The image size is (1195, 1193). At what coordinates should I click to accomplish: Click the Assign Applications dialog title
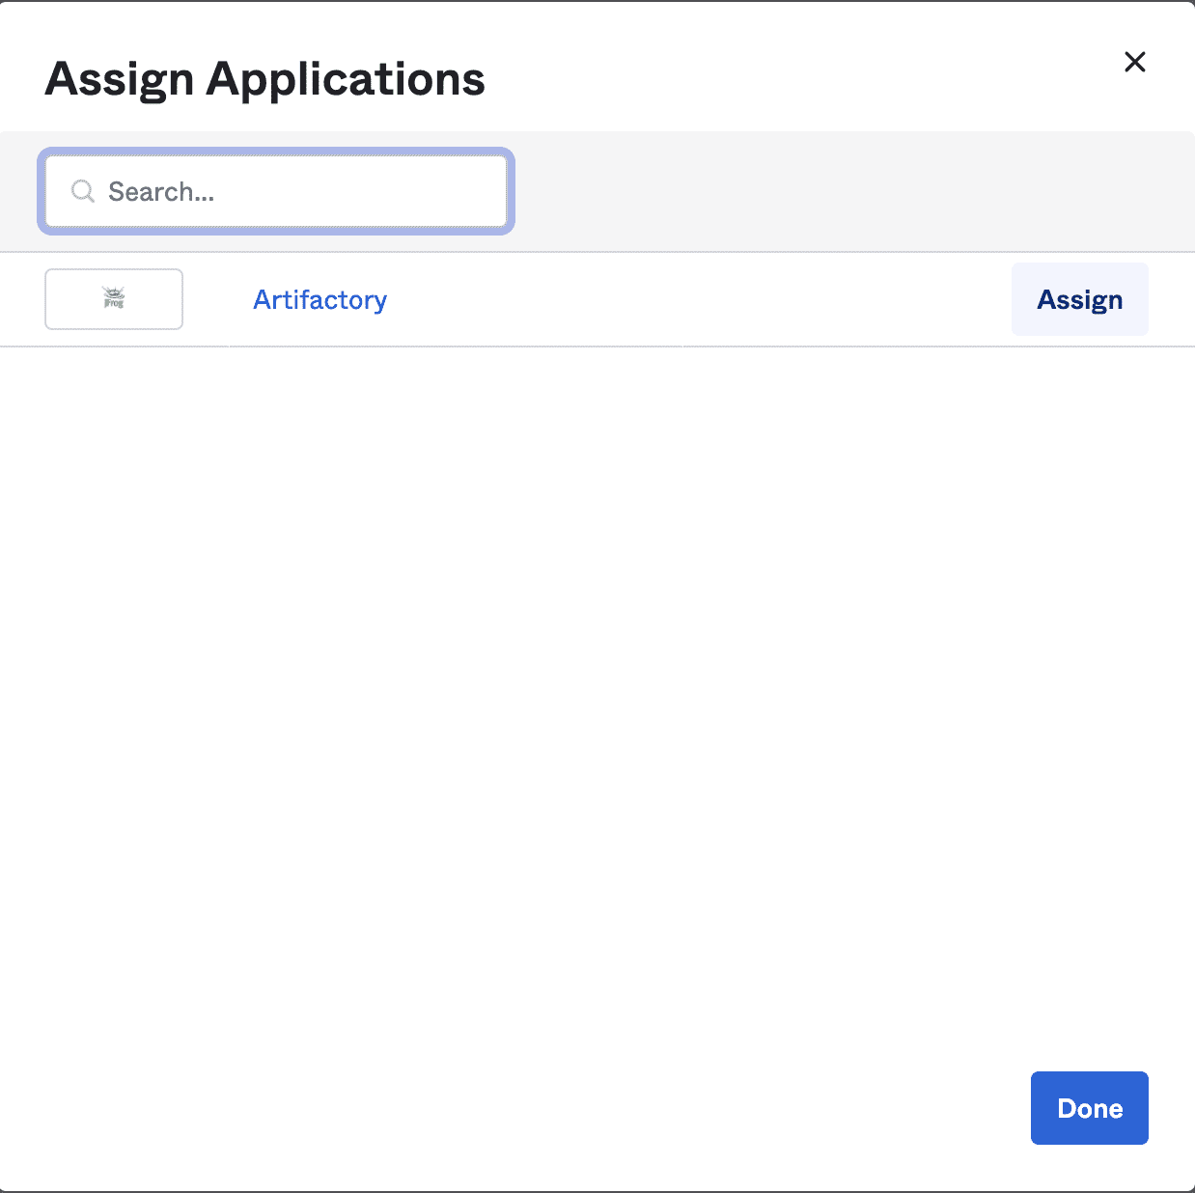(x=264, y=78)
